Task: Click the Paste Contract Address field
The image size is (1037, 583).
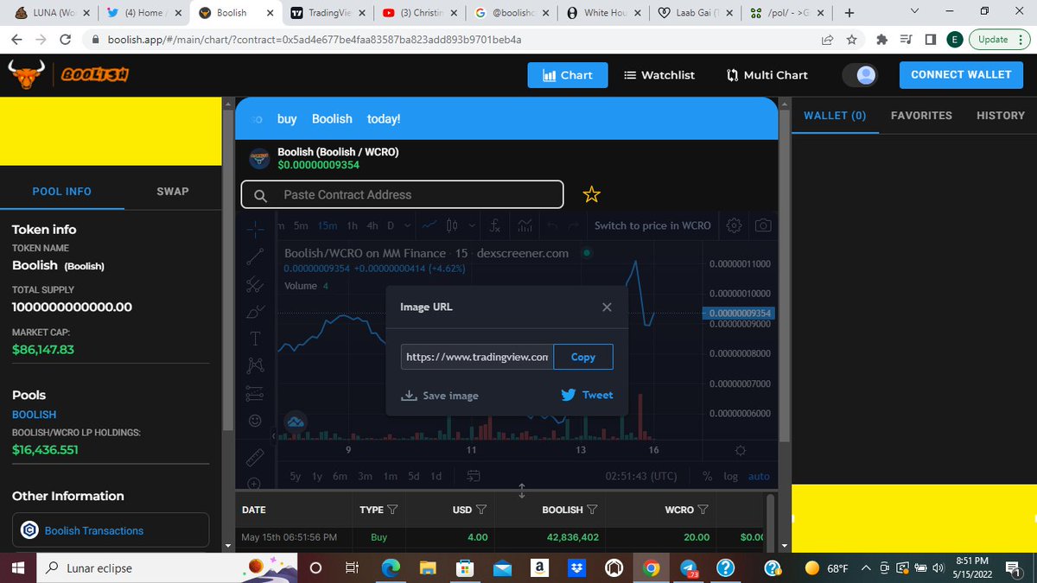Action: 403,194
